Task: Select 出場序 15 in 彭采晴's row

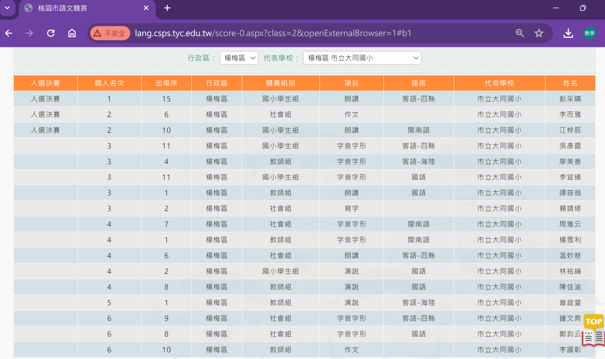Action: click(166, 99)
